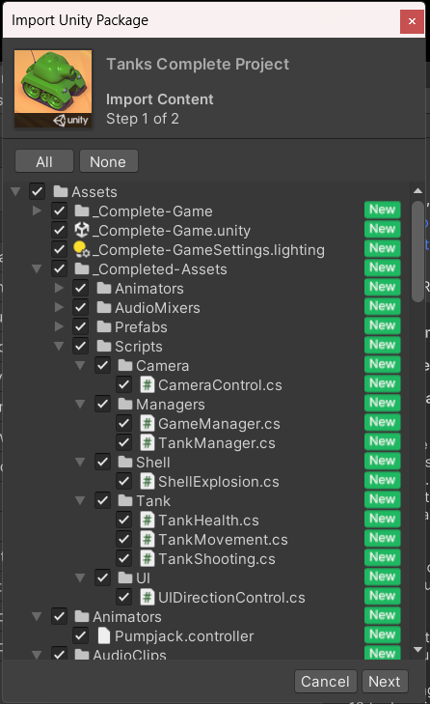Click the C# script icon of TankMovement.cs
The height and width of the screenshot is (704, 430).
(148, 539)
